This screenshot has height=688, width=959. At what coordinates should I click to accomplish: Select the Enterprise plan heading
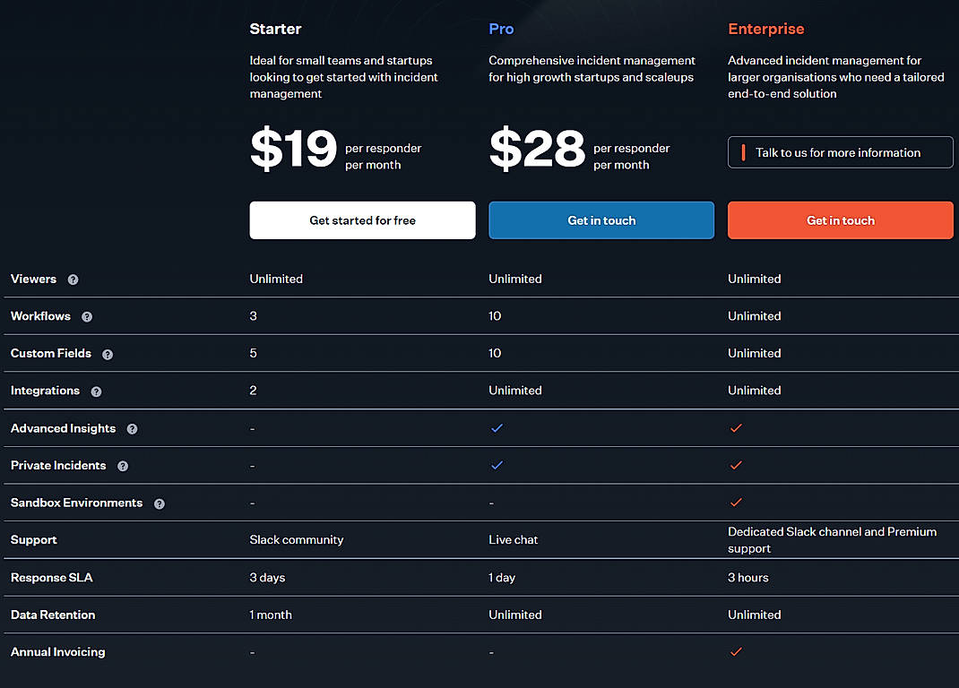tap(766, 29)
